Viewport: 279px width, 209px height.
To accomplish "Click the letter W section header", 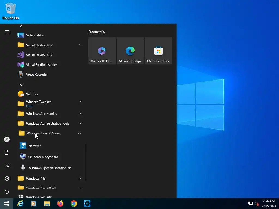I will [x=21, y=85].
